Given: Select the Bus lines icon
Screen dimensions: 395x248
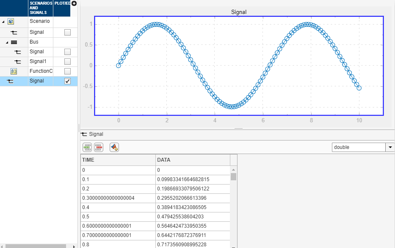Looking at the screenshot, I should point(14,42).
